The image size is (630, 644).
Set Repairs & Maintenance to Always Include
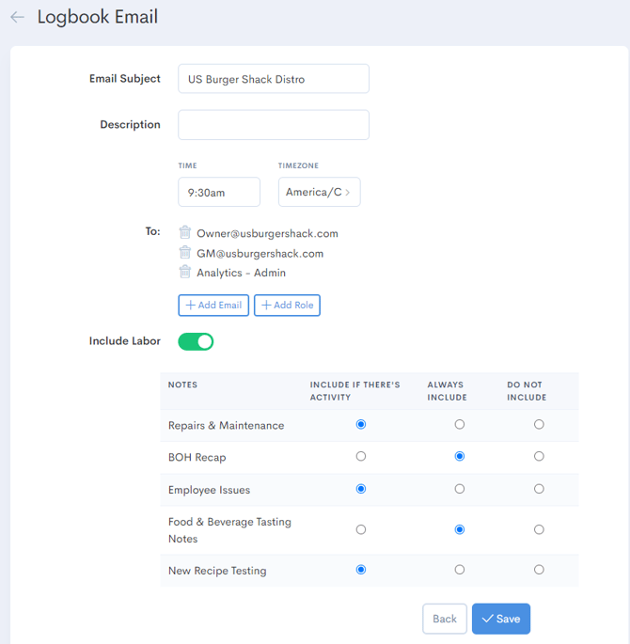pyautogui.click(x=459, y=425)
